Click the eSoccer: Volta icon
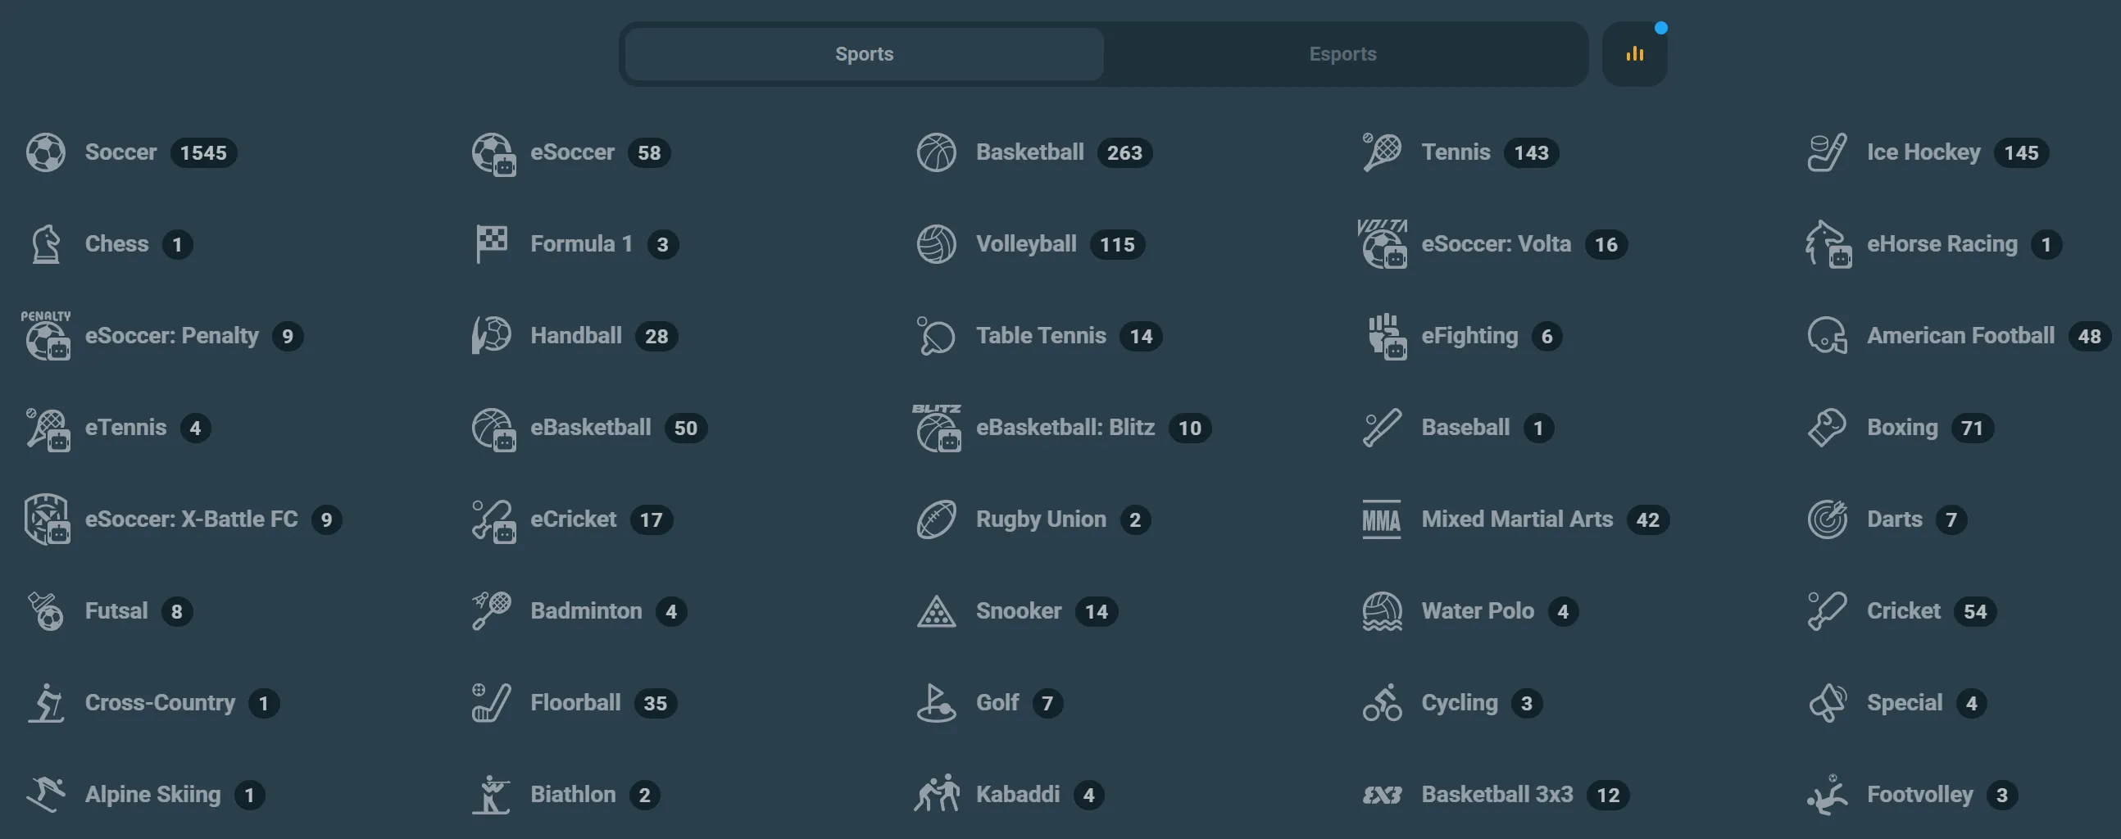Image resolution: width=2121 pixels, height=839 pixels. pyautogui.click(x=1383, y=243)
